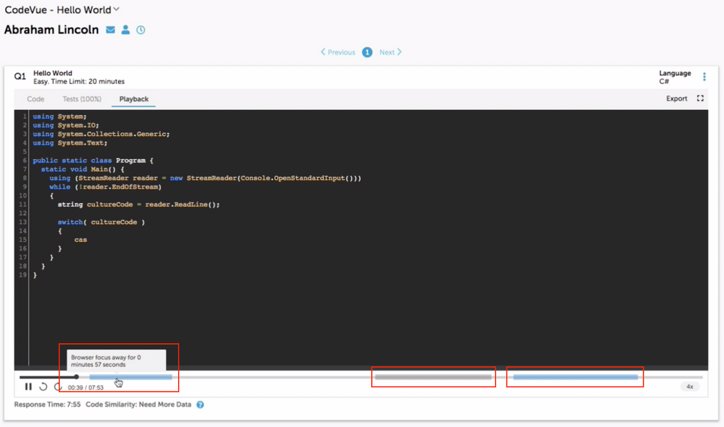Screen dimensions: 724x427
Task: Click the gray segment on timeline
Action: click(x=433, y=377)
